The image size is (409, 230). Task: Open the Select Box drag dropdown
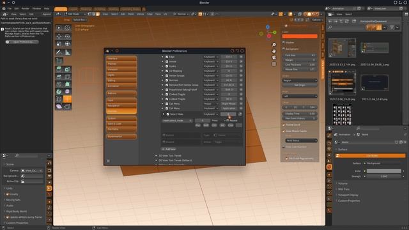point(80,20)
